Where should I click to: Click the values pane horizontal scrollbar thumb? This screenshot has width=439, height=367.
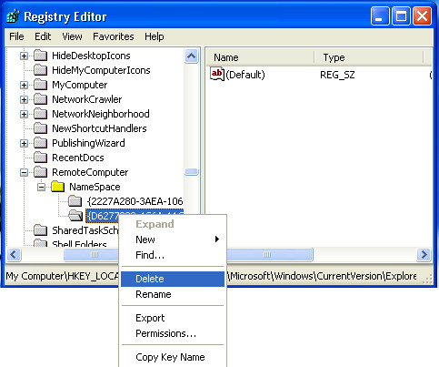pos(269,254)
